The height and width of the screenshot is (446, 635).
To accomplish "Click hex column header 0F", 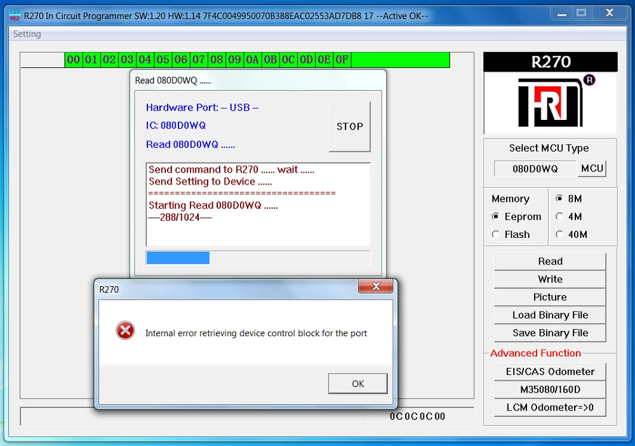I will 342,60.
